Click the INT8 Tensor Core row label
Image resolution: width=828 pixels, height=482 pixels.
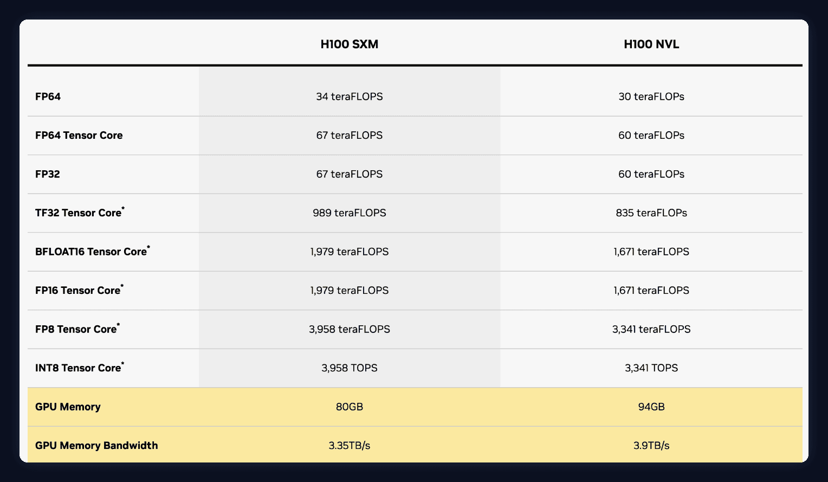coord(80,367)
